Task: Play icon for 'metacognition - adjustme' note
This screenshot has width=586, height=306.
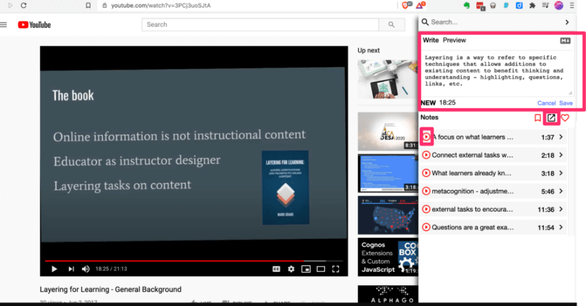Action: [x=426, y=191]
